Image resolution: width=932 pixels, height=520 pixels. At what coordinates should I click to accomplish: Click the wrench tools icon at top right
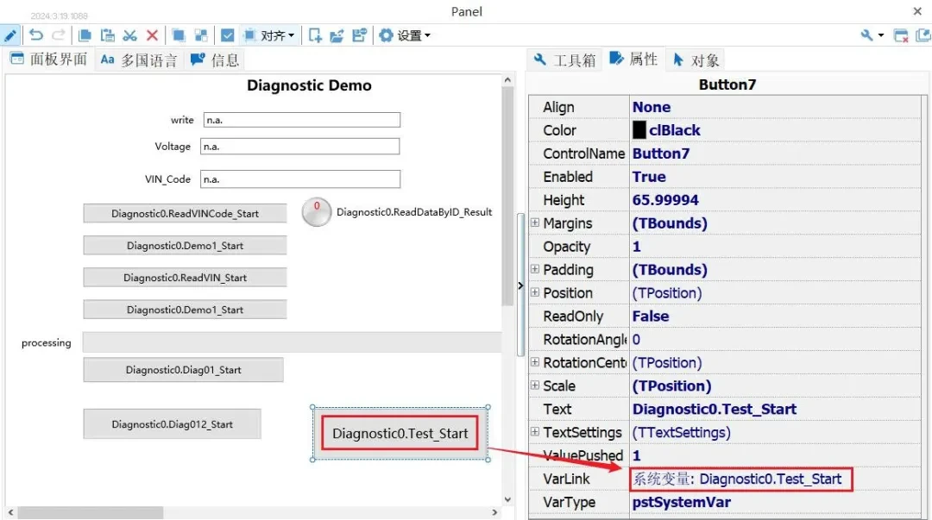(866, 35)
